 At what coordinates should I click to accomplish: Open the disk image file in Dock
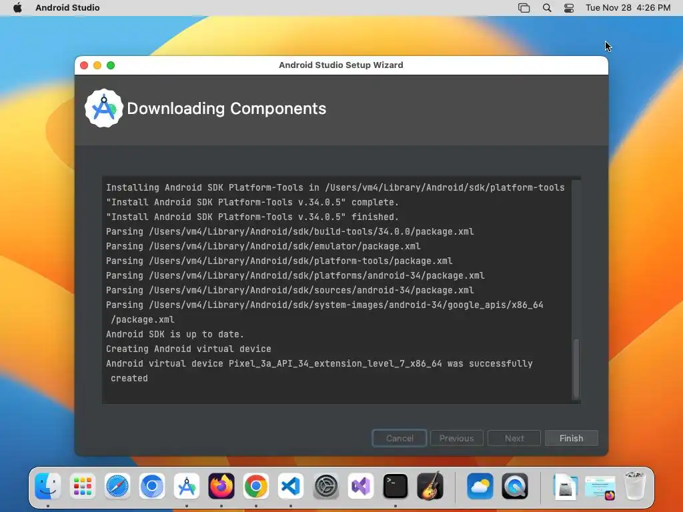(565, 486)
